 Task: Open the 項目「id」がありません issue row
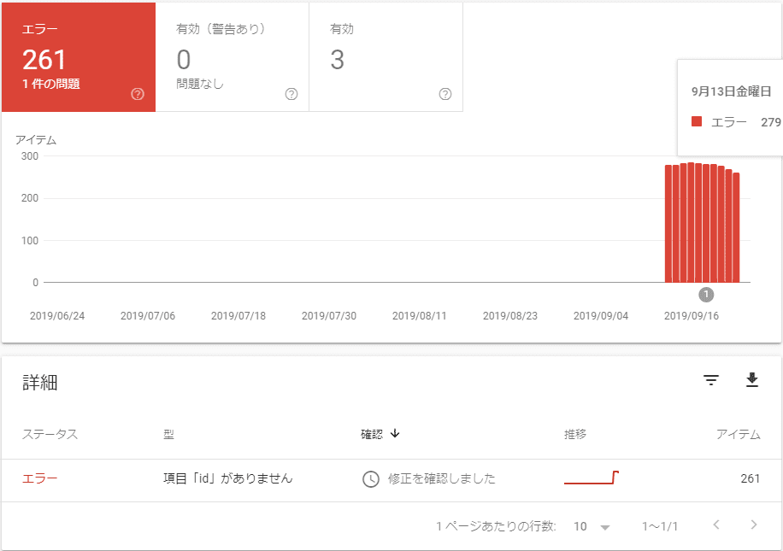point(391,480)
